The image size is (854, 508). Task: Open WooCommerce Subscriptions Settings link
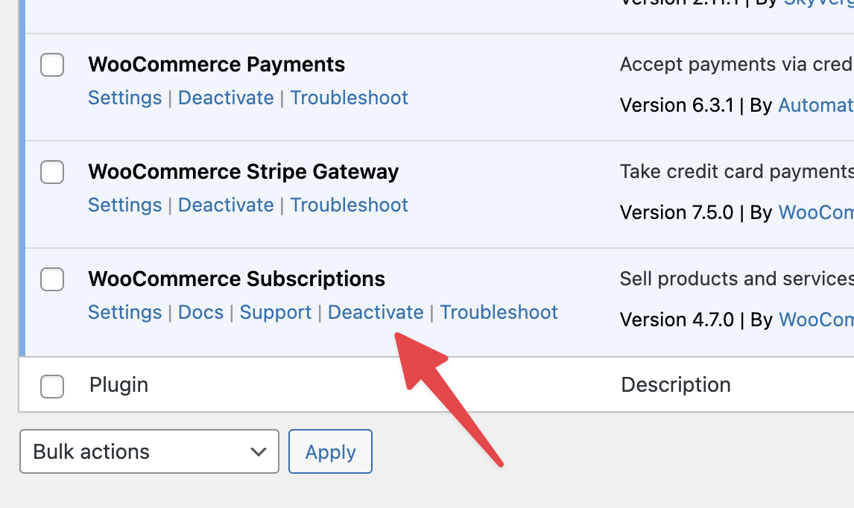point(124,312)
